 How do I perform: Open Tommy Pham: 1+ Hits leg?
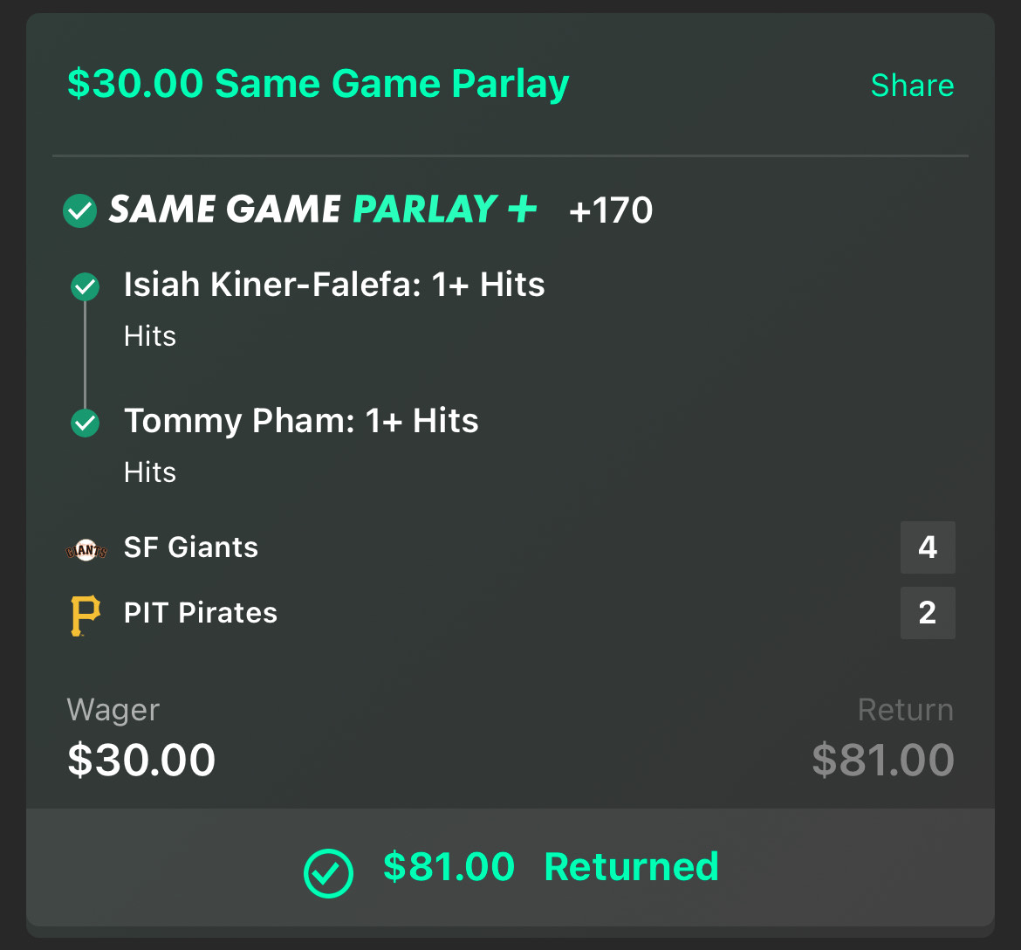[x=301, y=421]
